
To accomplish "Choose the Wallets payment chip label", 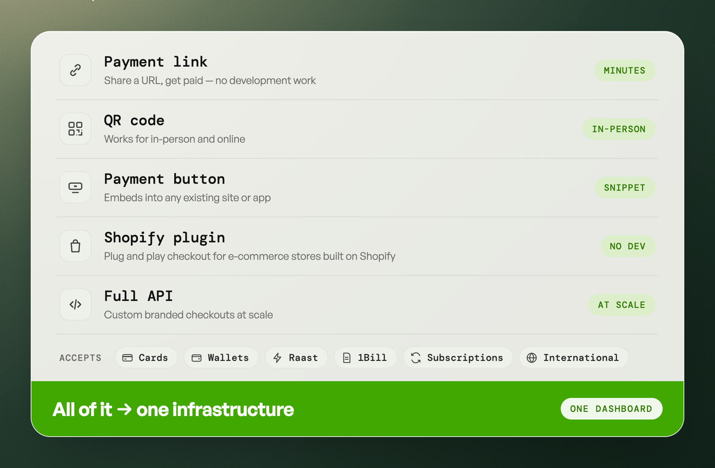I will (228, 358).
